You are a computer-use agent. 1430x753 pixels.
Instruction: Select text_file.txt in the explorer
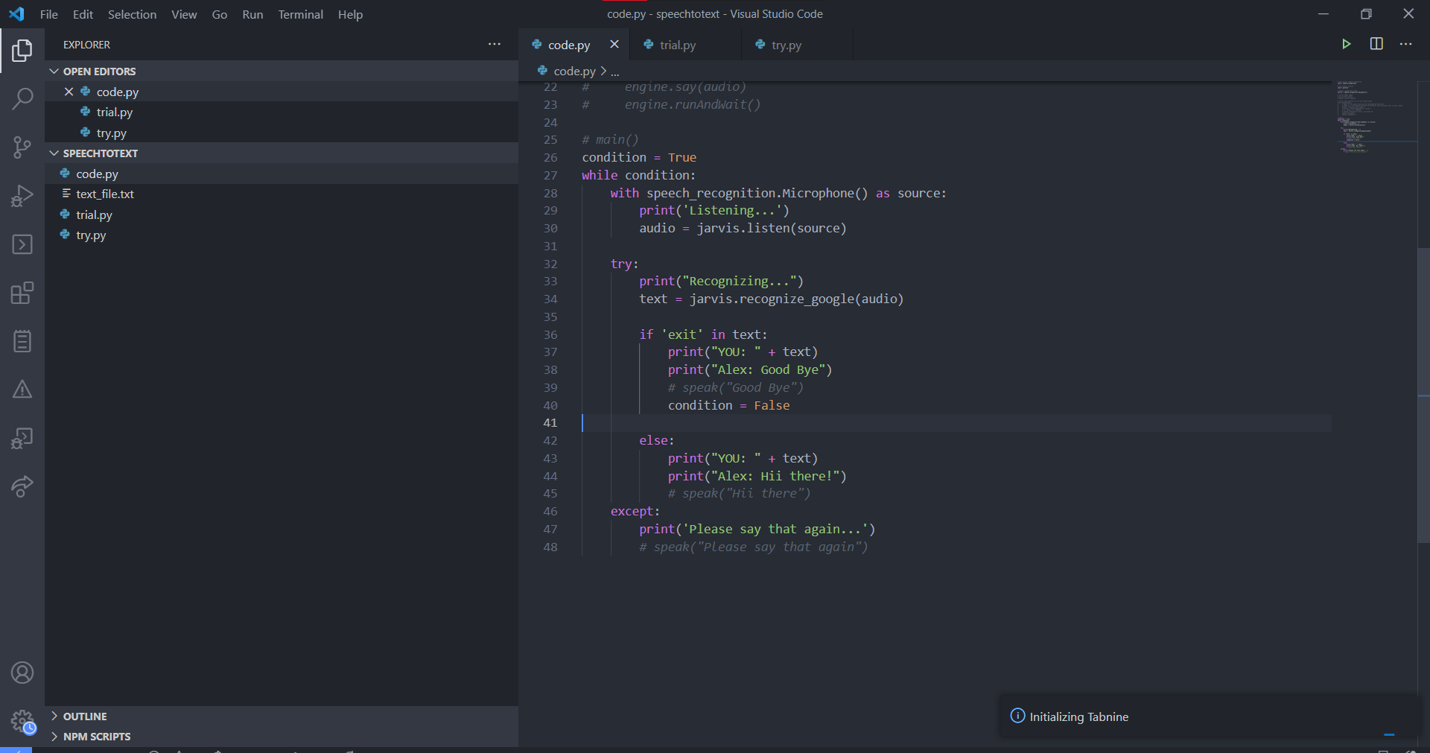(x=105, y=194)
